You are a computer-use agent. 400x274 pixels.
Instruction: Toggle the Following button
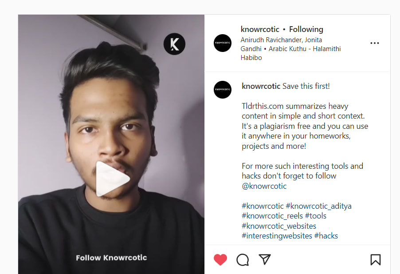(306, 29)
